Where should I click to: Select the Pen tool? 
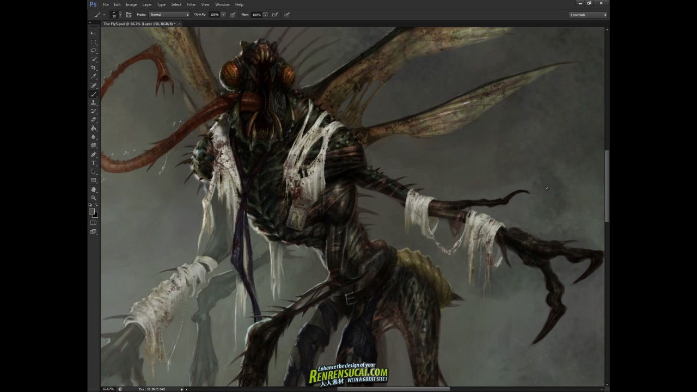(94, 155)
